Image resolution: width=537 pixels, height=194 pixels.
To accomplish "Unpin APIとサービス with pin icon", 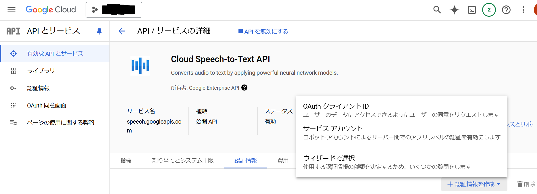I will coord(99,31).
